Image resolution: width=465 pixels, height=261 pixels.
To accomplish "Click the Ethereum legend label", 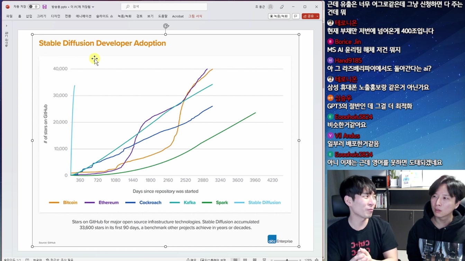I will [109, 203].
